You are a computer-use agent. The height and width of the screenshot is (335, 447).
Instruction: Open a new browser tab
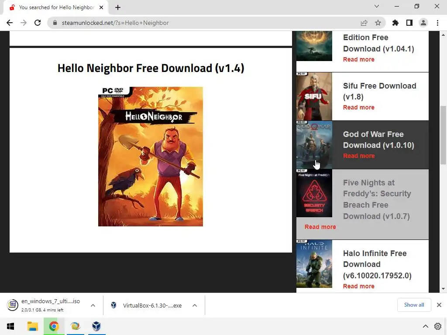coord(118,7)
